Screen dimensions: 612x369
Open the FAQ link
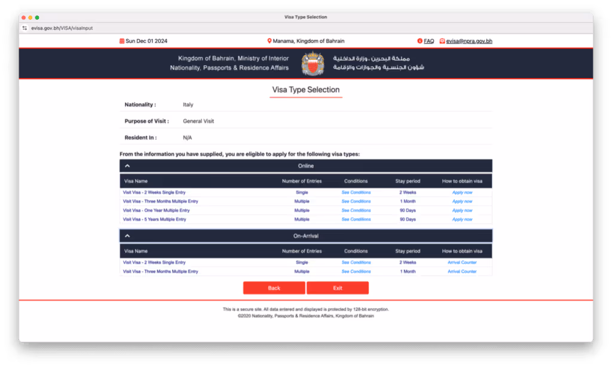(x=429, y=41)
